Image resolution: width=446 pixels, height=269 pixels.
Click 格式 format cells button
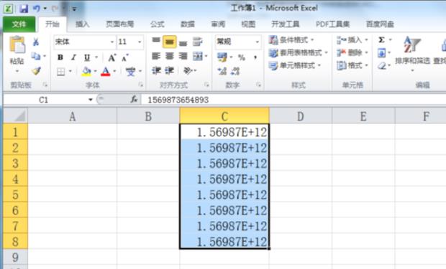[x=352, y=66]
